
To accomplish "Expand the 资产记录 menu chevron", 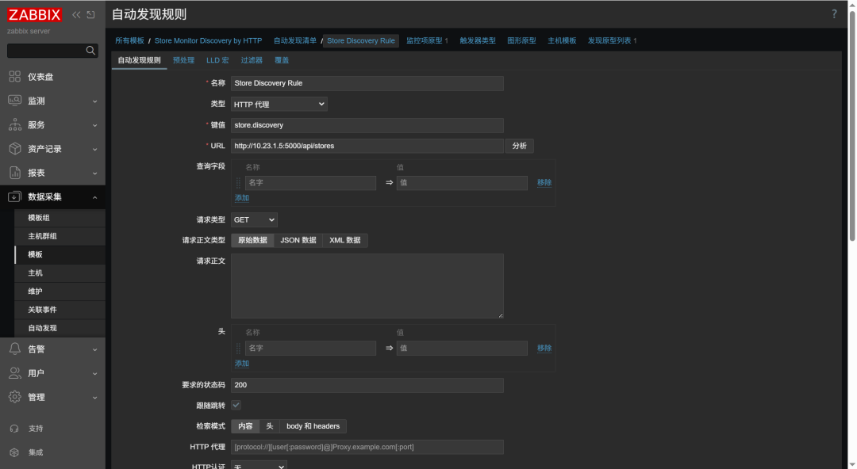I will [x=95, y=150].
